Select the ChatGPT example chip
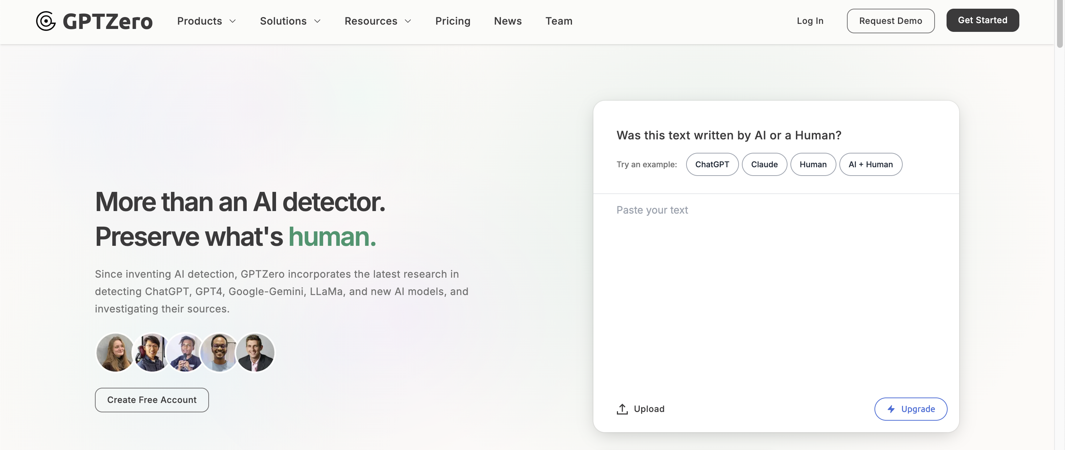 [x=711, y=164]
